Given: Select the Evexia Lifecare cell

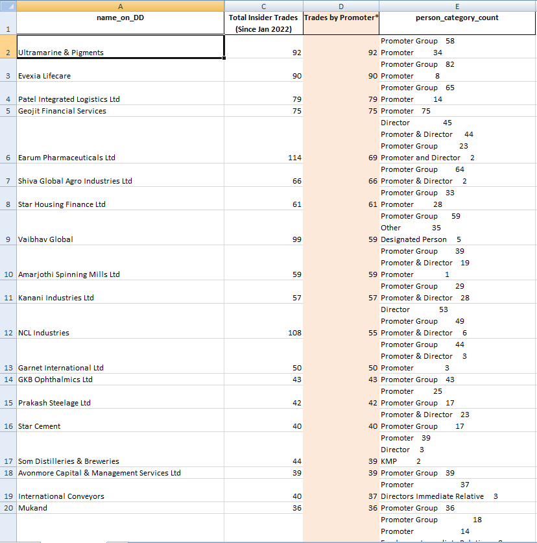Looking at the screenshot, I should [x=120, y=75].
